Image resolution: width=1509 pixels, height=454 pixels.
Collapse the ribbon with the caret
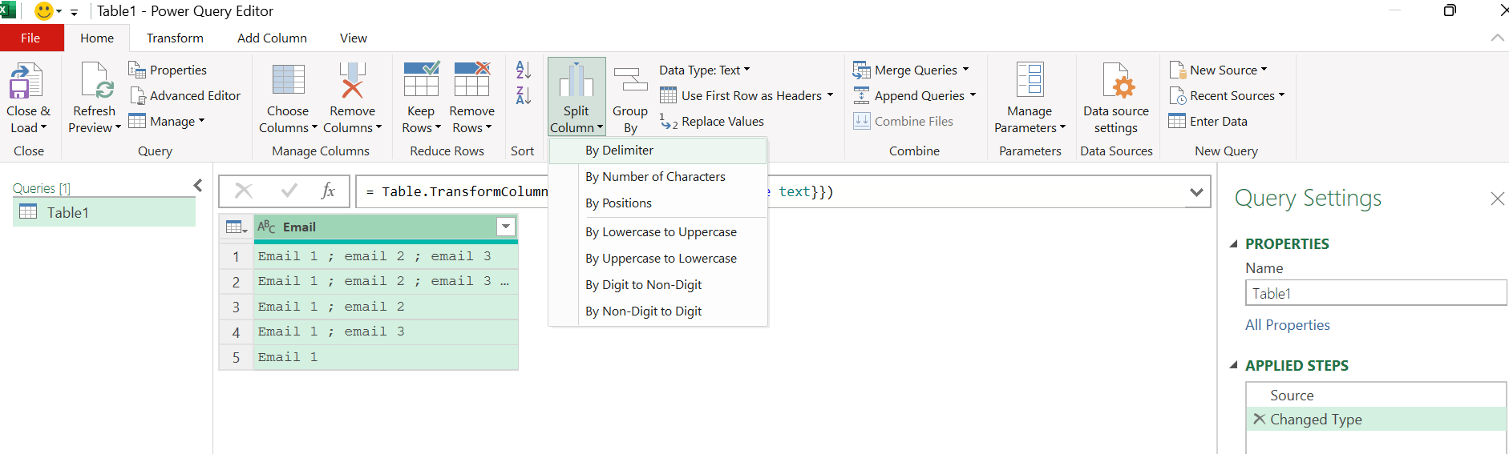pyautogui.click(x=1497, y=38)
